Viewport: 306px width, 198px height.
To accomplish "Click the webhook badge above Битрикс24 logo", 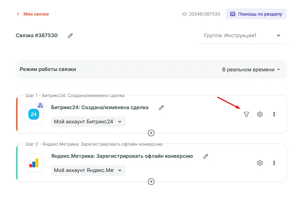I will tap(41, 105).
